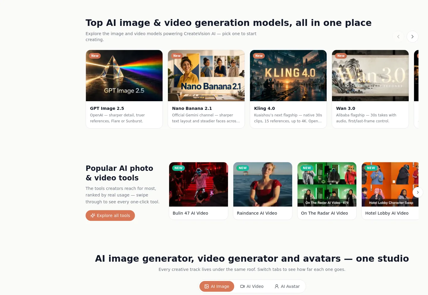Click New badge on Nano Banana 2.1 card

click(x=177, y=56)
